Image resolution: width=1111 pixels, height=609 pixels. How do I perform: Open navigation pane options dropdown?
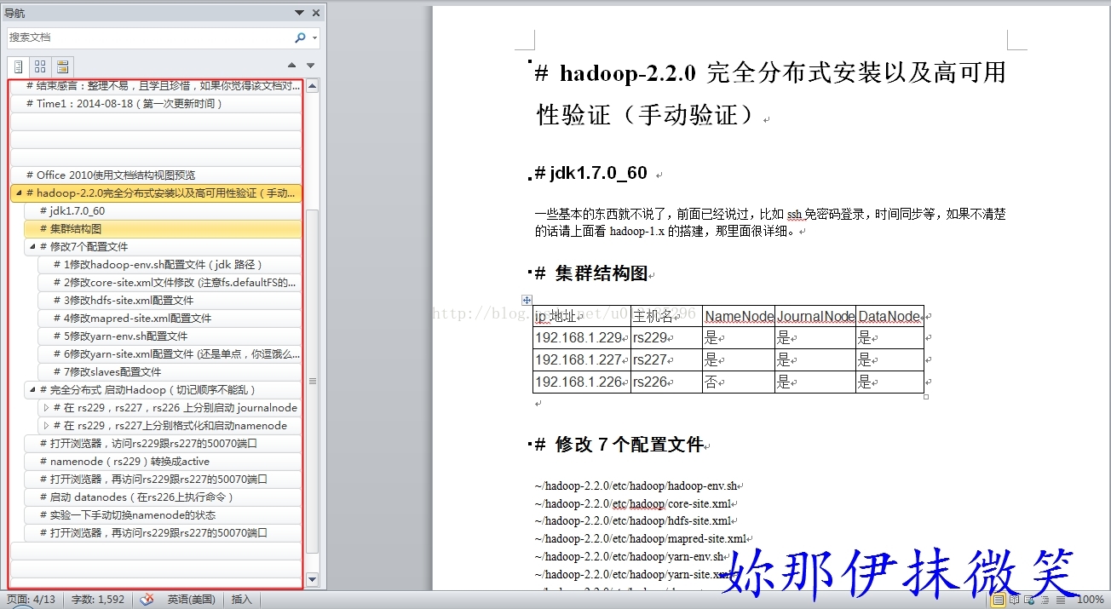pyautogui.click(x=299, y=13)
